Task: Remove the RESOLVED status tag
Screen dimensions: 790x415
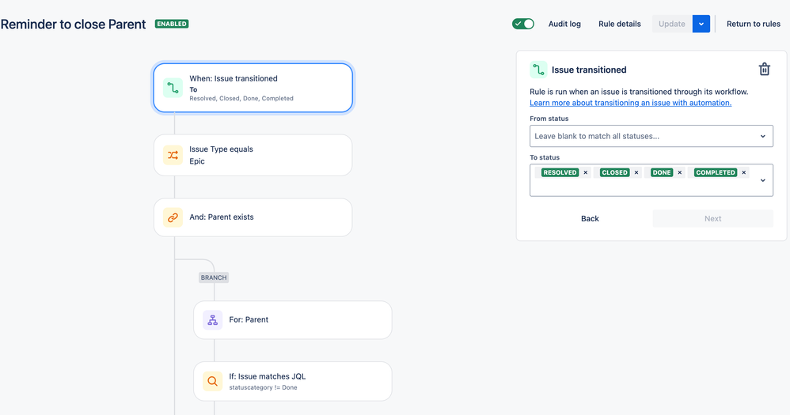Action: pos(586,172)
